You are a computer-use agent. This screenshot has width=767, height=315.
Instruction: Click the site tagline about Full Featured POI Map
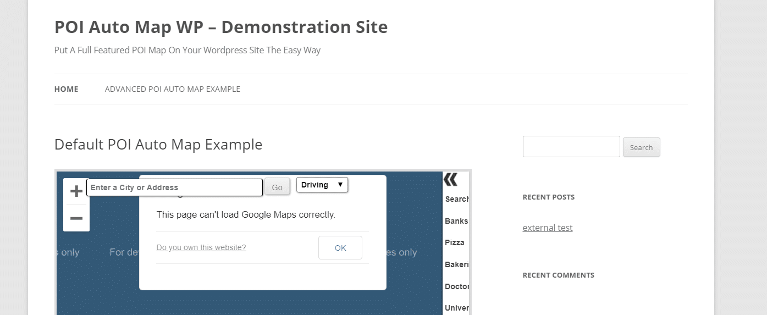(187, 50)
